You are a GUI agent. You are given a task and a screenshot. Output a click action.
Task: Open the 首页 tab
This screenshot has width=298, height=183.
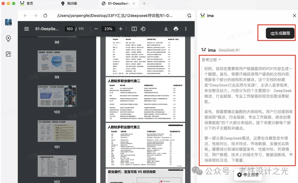click(x=26, y=4)
